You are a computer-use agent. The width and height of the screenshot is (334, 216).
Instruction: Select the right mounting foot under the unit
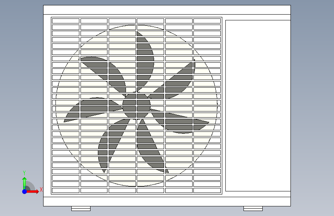253,209
